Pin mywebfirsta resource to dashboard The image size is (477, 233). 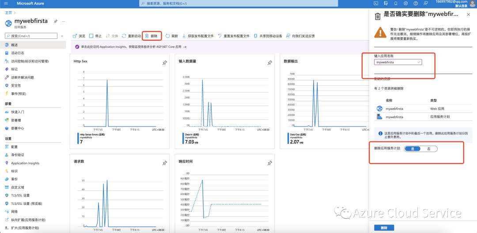pyautogui.click(x=56, y=21)
